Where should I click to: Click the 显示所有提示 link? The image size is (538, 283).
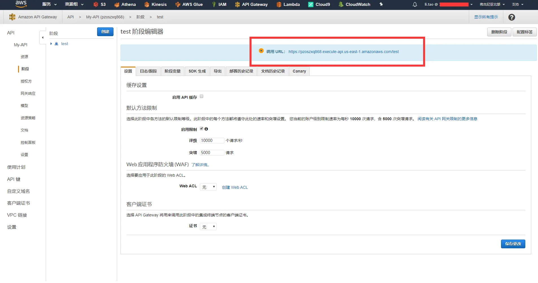pos(486,17)
